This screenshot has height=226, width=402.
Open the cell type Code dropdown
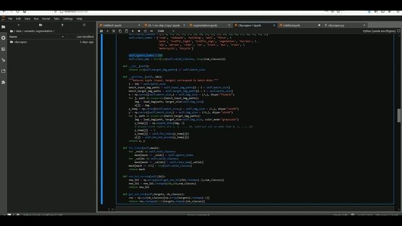[x=166, y=31]
